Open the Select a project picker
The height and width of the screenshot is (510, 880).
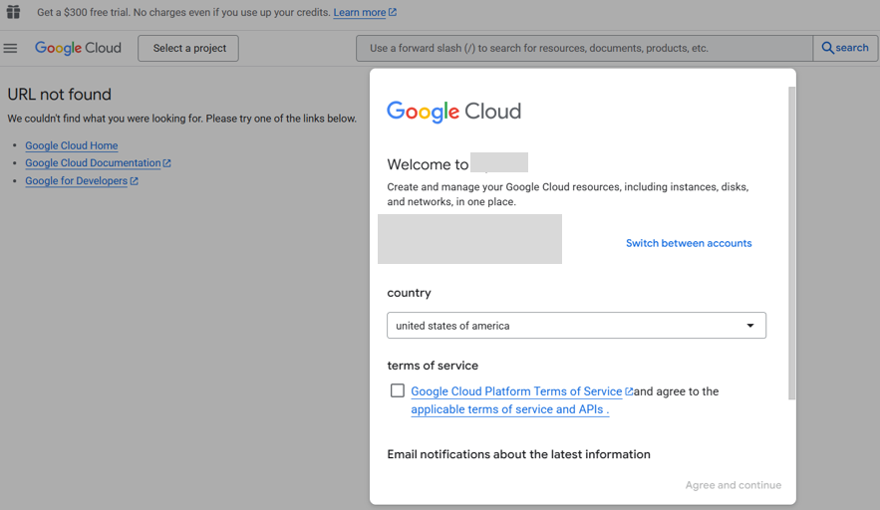188,48
